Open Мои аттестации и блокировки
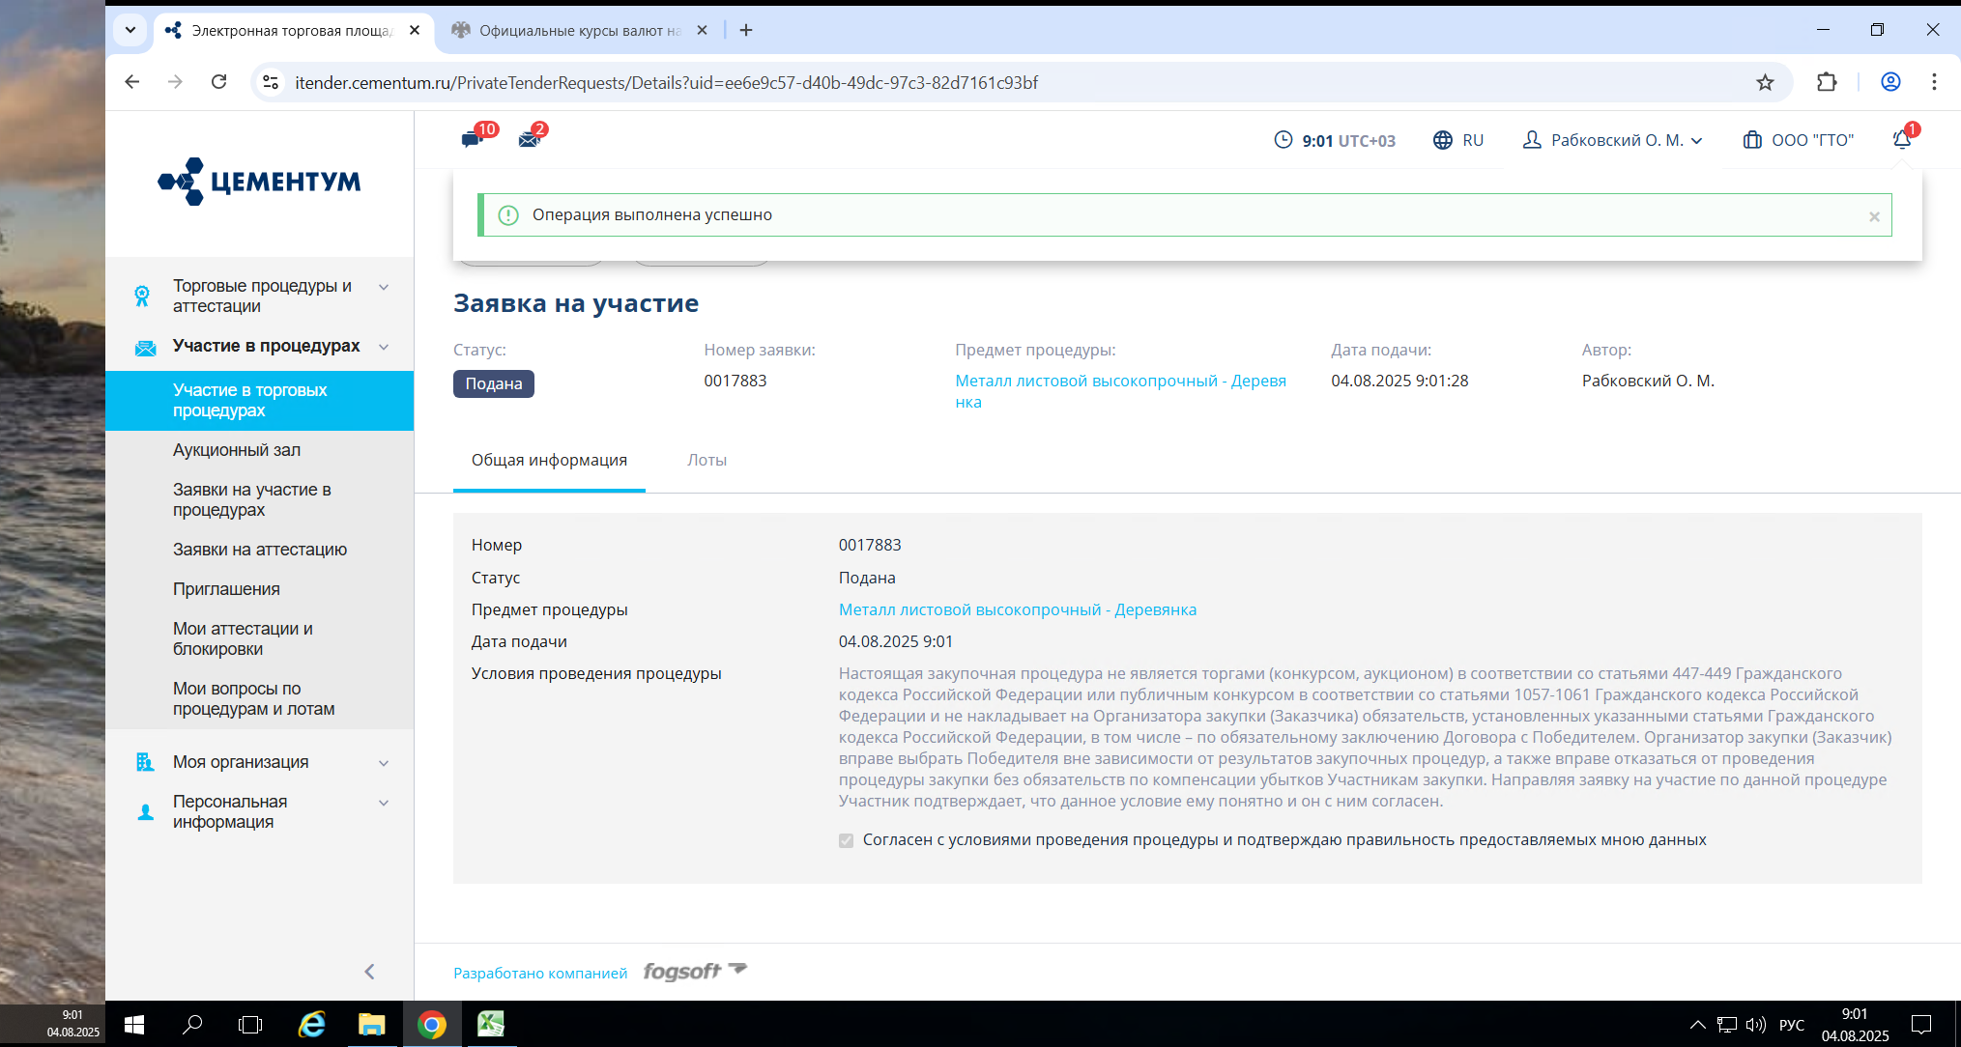The image size is (1961, 1047). (243, 638)
